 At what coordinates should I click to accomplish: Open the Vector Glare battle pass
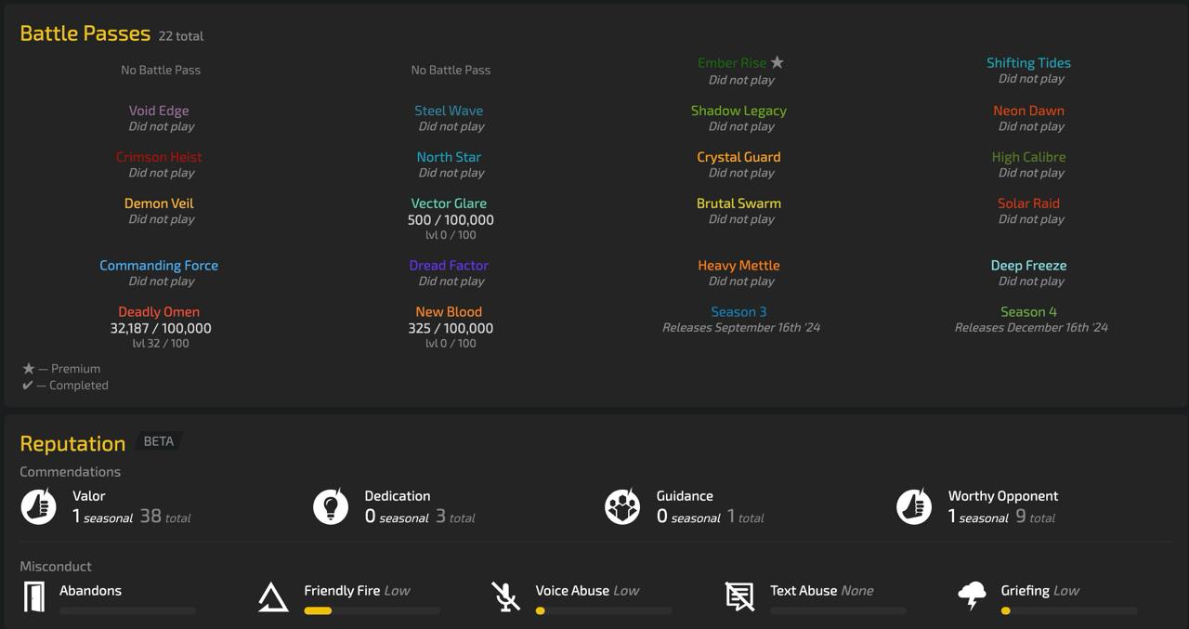tap(449, 203)
